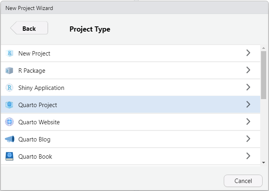Click the Shiny Application R icon

point(10,88)
